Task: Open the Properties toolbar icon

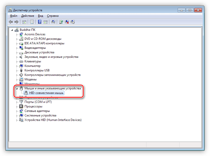Action: pyautogui.click(x=32, y=22)
